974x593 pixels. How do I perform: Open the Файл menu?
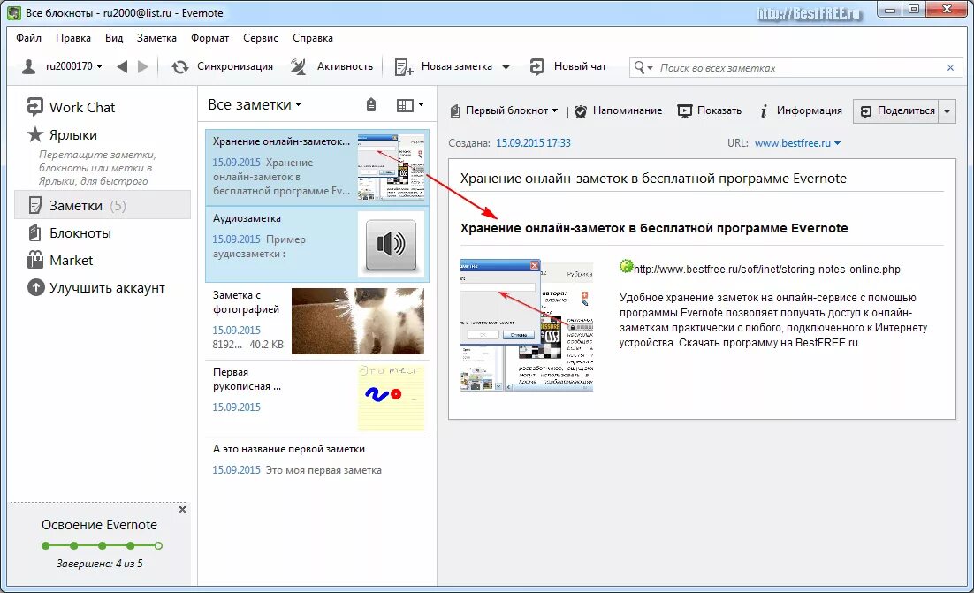tap(28, 38)
